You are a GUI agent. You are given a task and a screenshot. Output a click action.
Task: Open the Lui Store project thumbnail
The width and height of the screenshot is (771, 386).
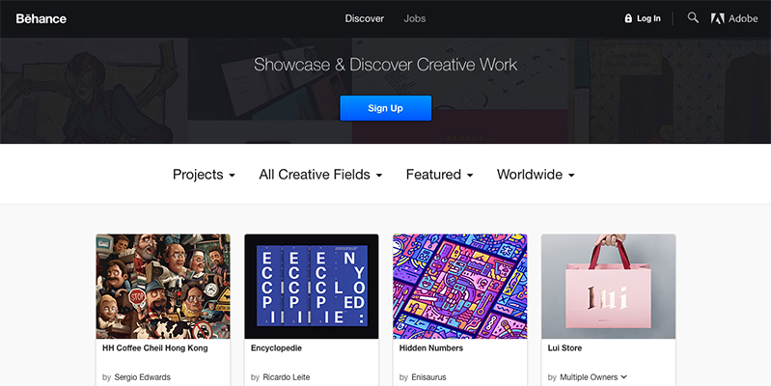[608, 287]
